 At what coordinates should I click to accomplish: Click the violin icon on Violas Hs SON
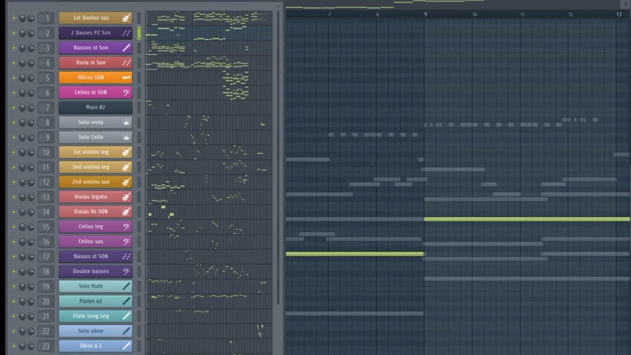click(126, 212)
